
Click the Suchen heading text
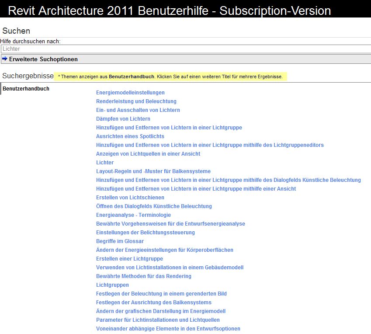point(16,31)
